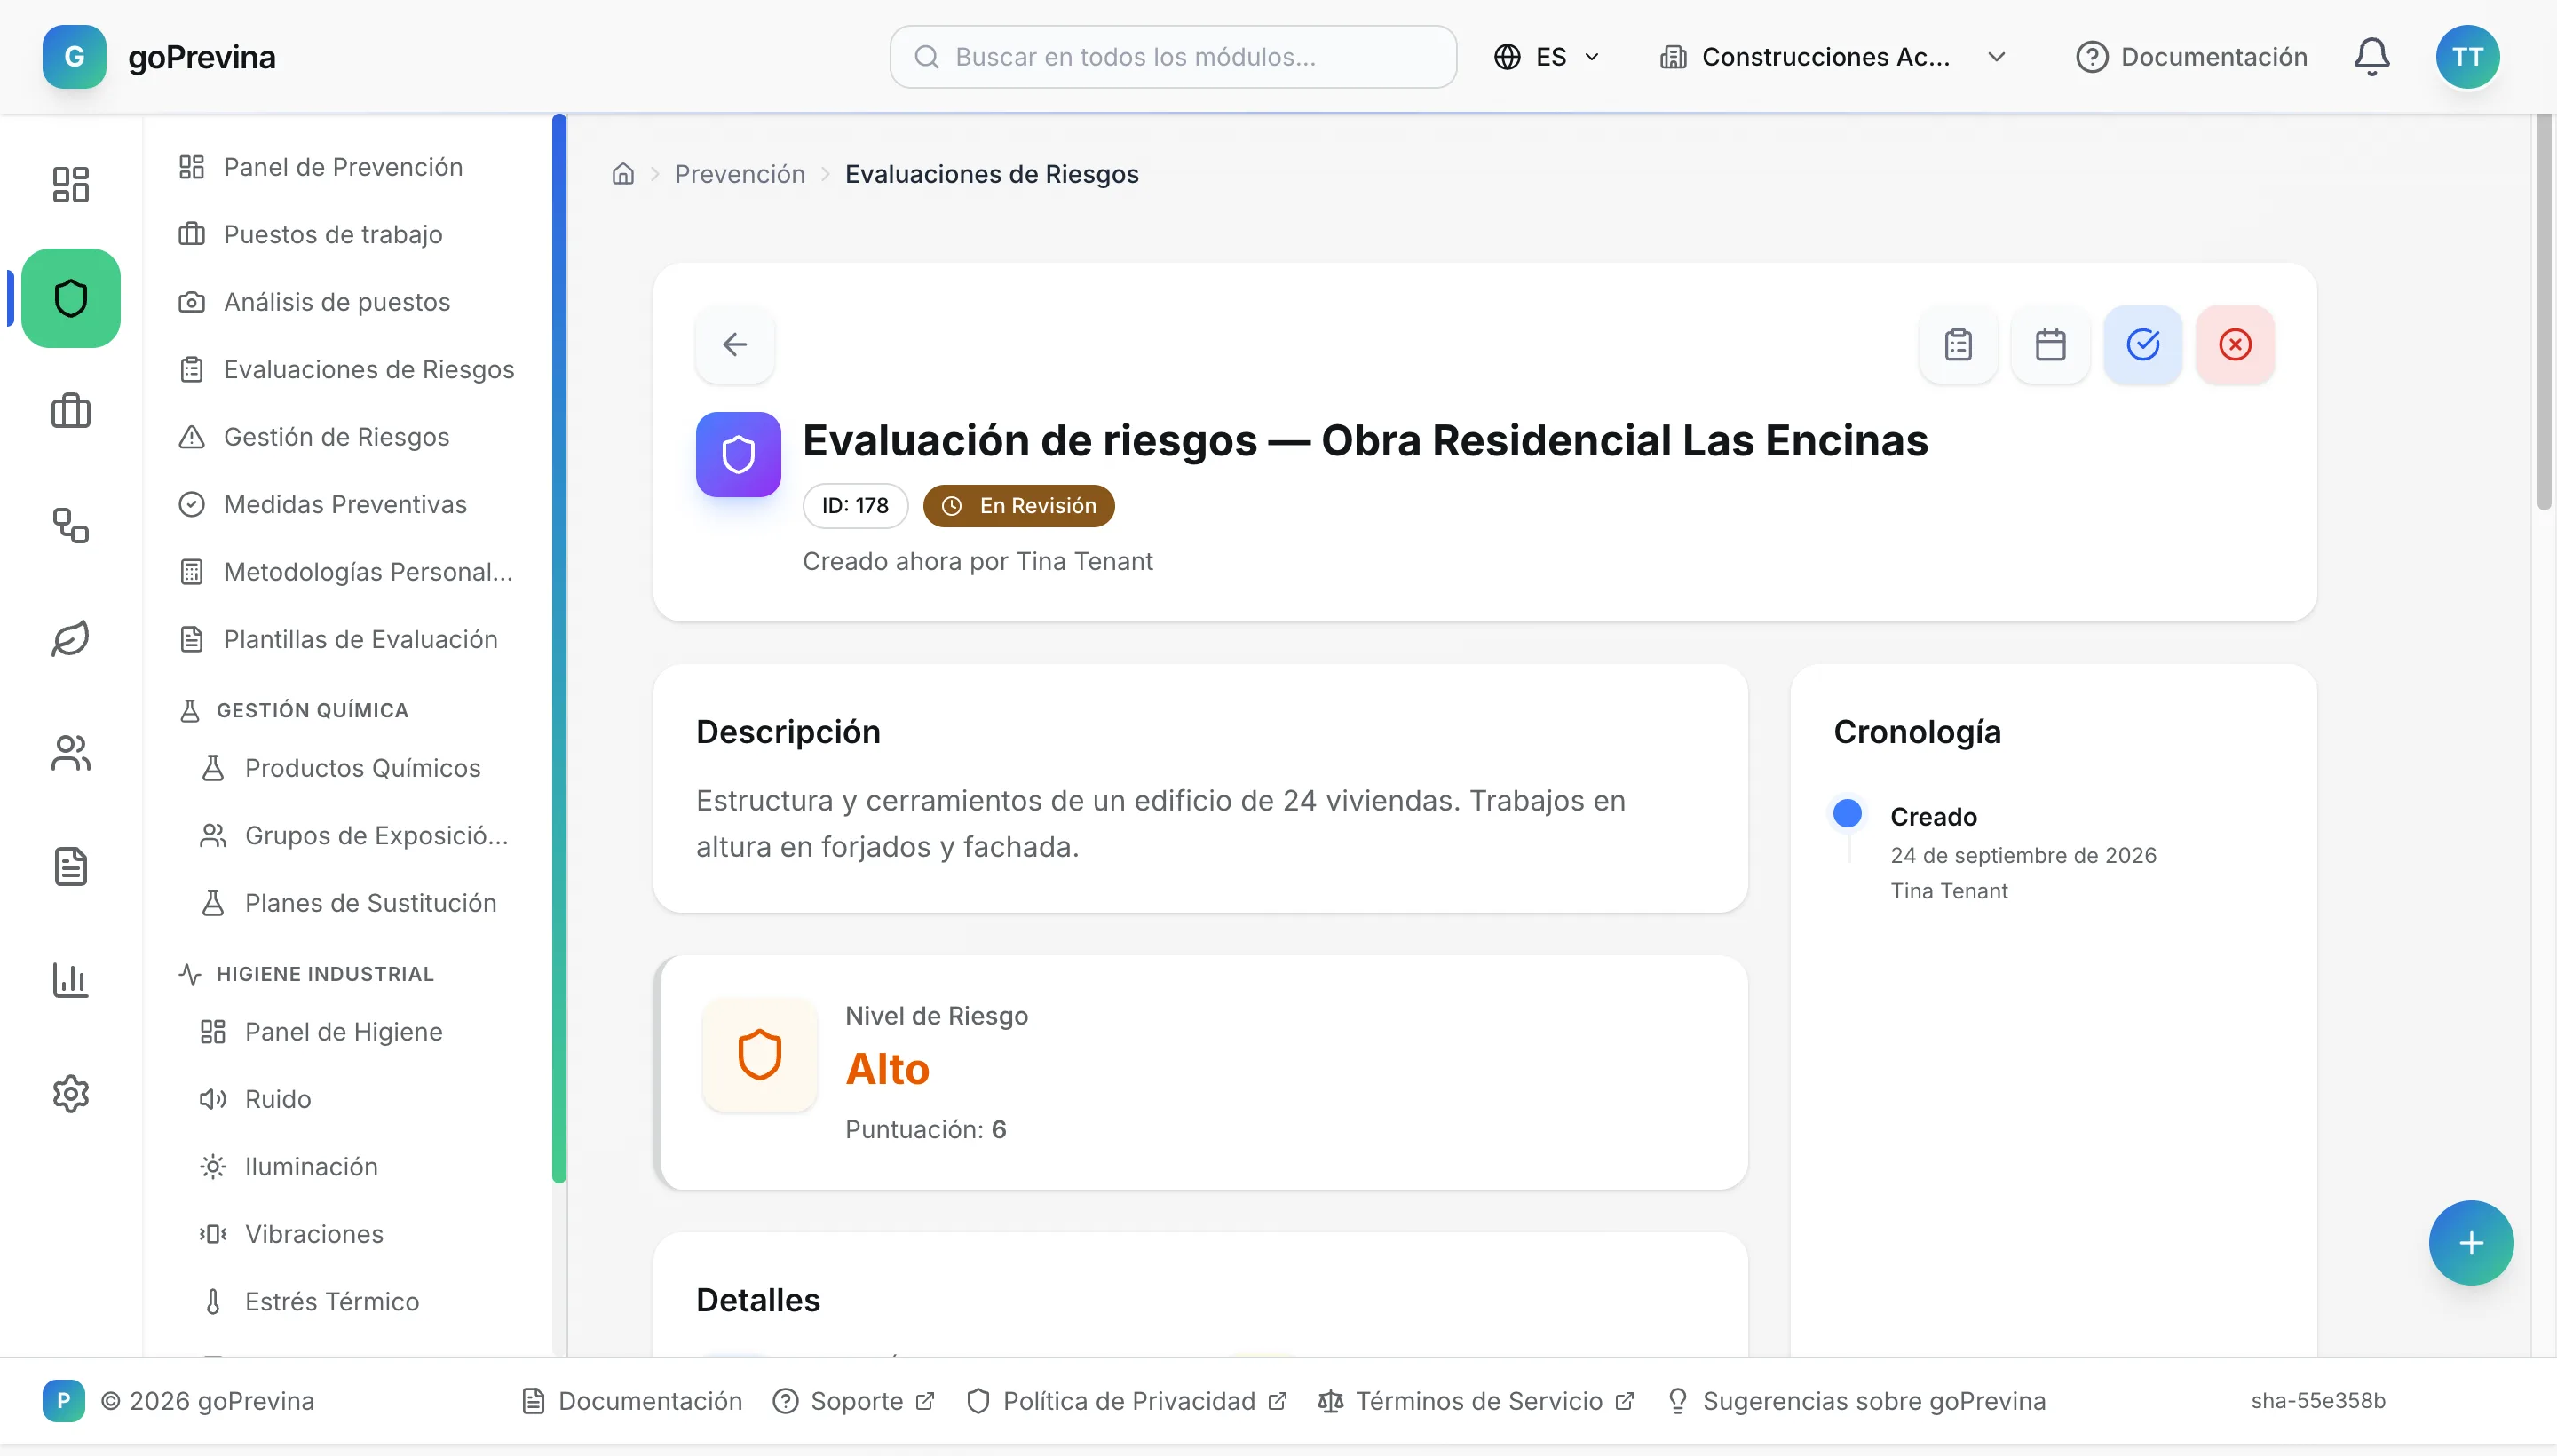This screenshot has height=1456, width=2557.
Task: Open the Soporte footer link
Action: click(x=854, y=1401)
